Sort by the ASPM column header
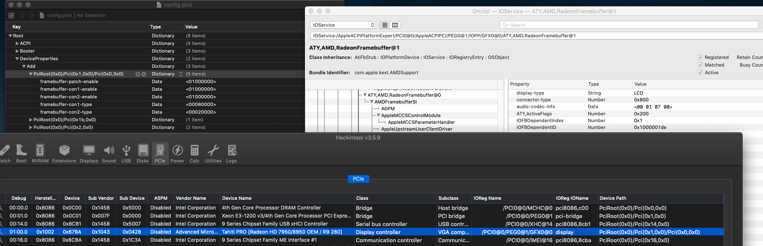 (161, 198)
